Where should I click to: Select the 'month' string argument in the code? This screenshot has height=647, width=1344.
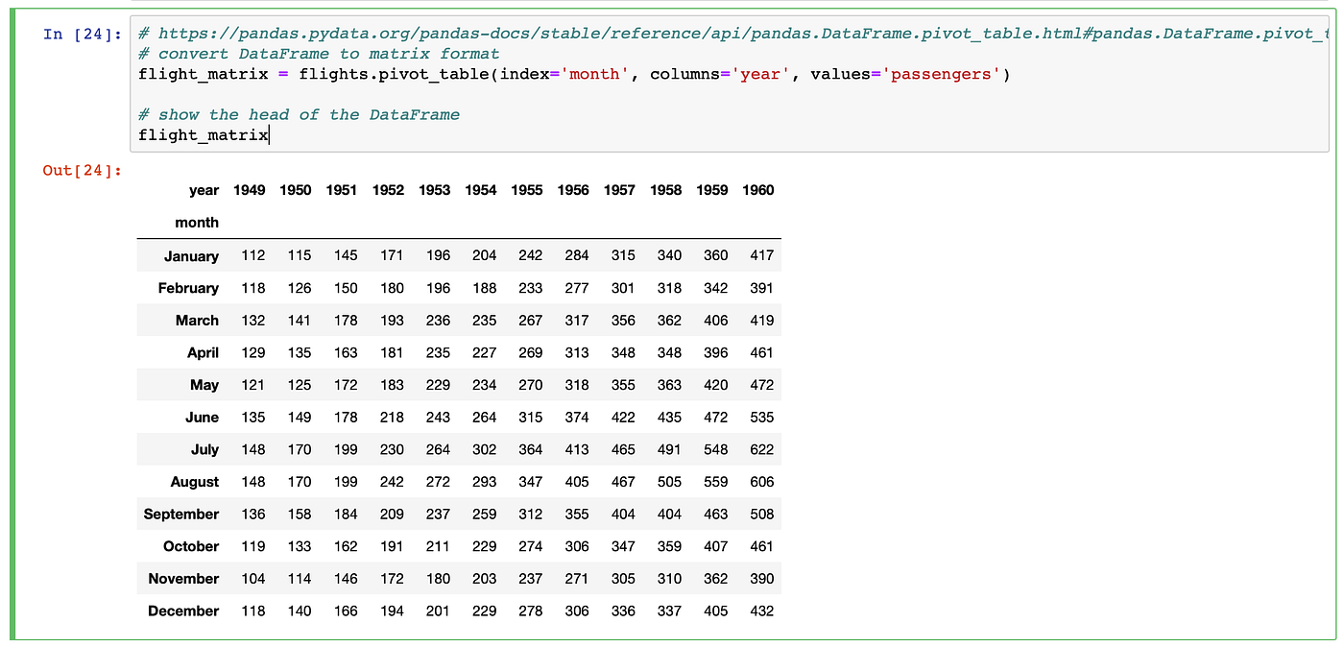[595, 74]
